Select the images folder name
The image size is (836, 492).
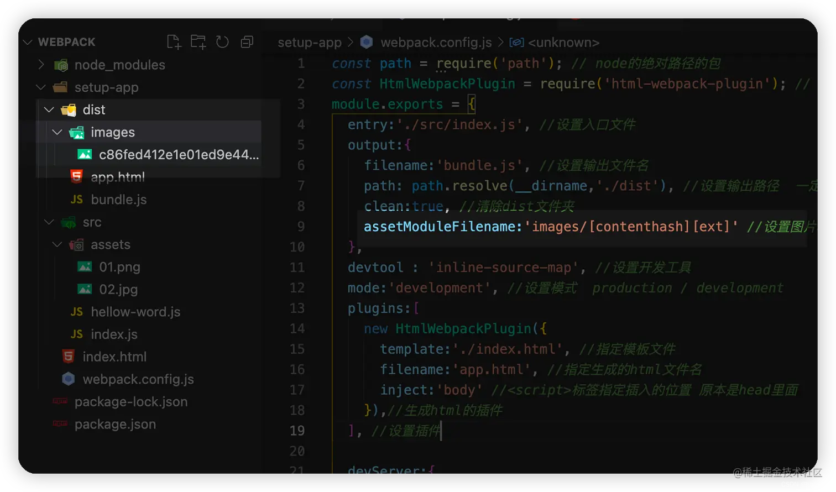click(113, 132)
